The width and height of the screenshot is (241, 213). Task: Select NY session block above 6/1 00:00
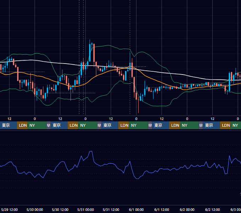[138, 125]
